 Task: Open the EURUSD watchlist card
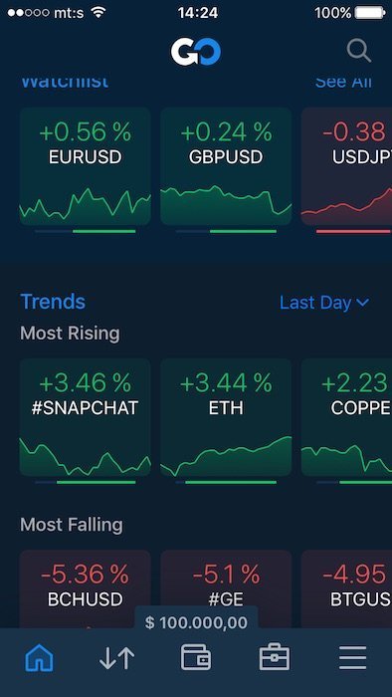coord(86,166)
